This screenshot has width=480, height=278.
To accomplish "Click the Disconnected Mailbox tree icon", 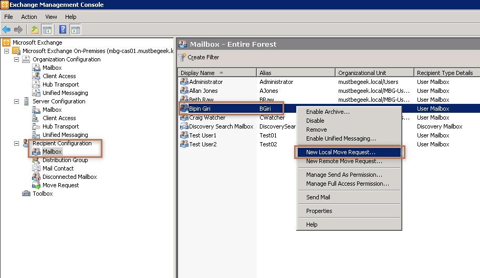I will point(36,177).
